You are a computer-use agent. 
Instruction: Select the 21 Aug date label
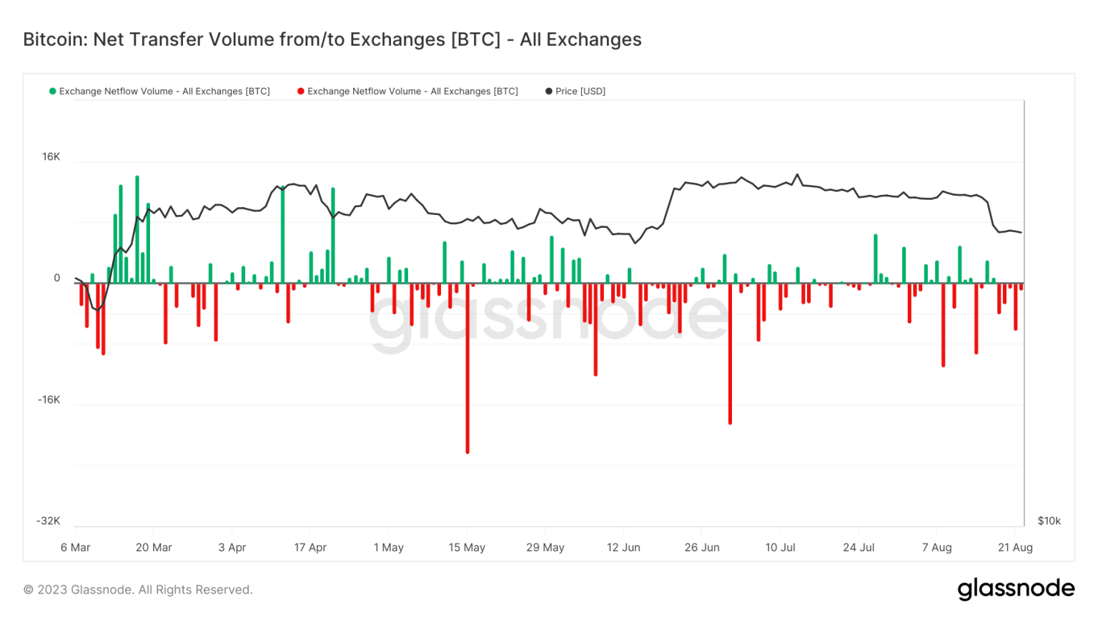[1015, 548]
